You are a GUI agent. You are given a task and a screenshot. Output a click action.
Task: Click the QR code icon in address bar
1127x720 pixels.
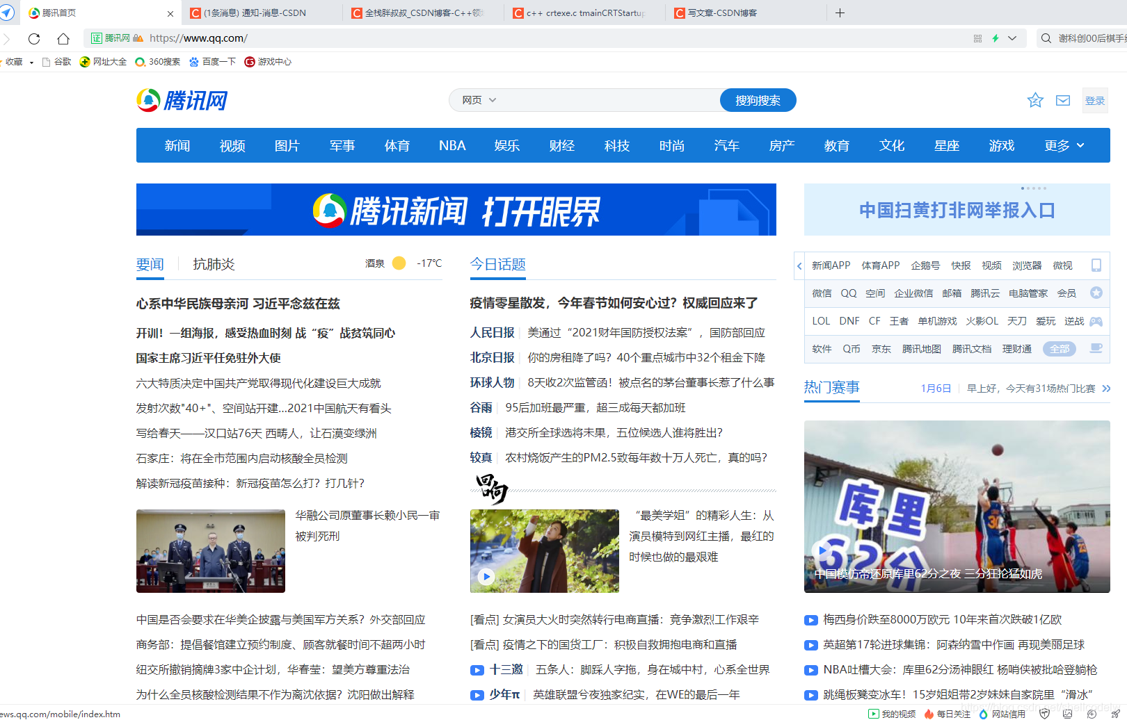pos(977,38)
